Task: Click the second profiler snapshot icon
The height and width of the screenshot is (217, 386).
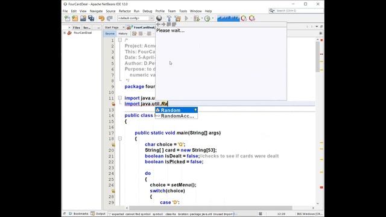Action: [x=252, y=18]
